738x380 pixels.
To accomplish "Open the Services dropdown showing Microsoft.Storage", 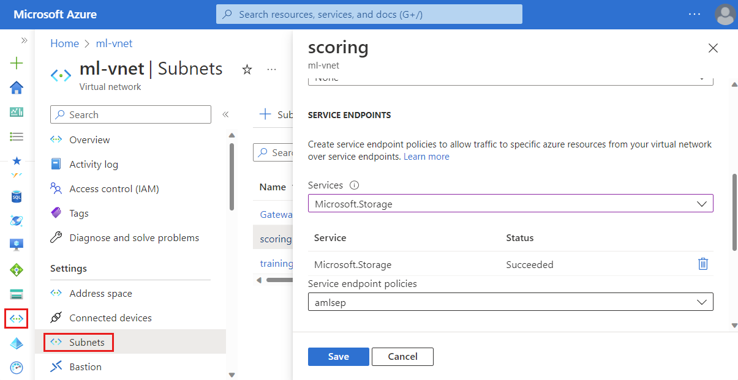I will (510, 204).
